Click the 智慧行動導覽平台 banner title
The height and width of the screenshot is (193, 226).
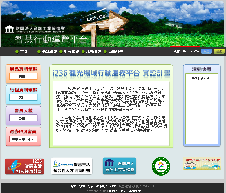pyautogui.click(x=51, y=39)
